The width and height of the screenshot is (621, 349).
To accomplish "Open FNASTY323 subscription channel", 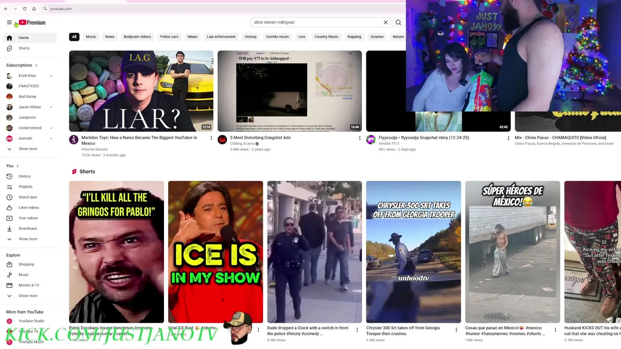I will [x=29, y=86].
